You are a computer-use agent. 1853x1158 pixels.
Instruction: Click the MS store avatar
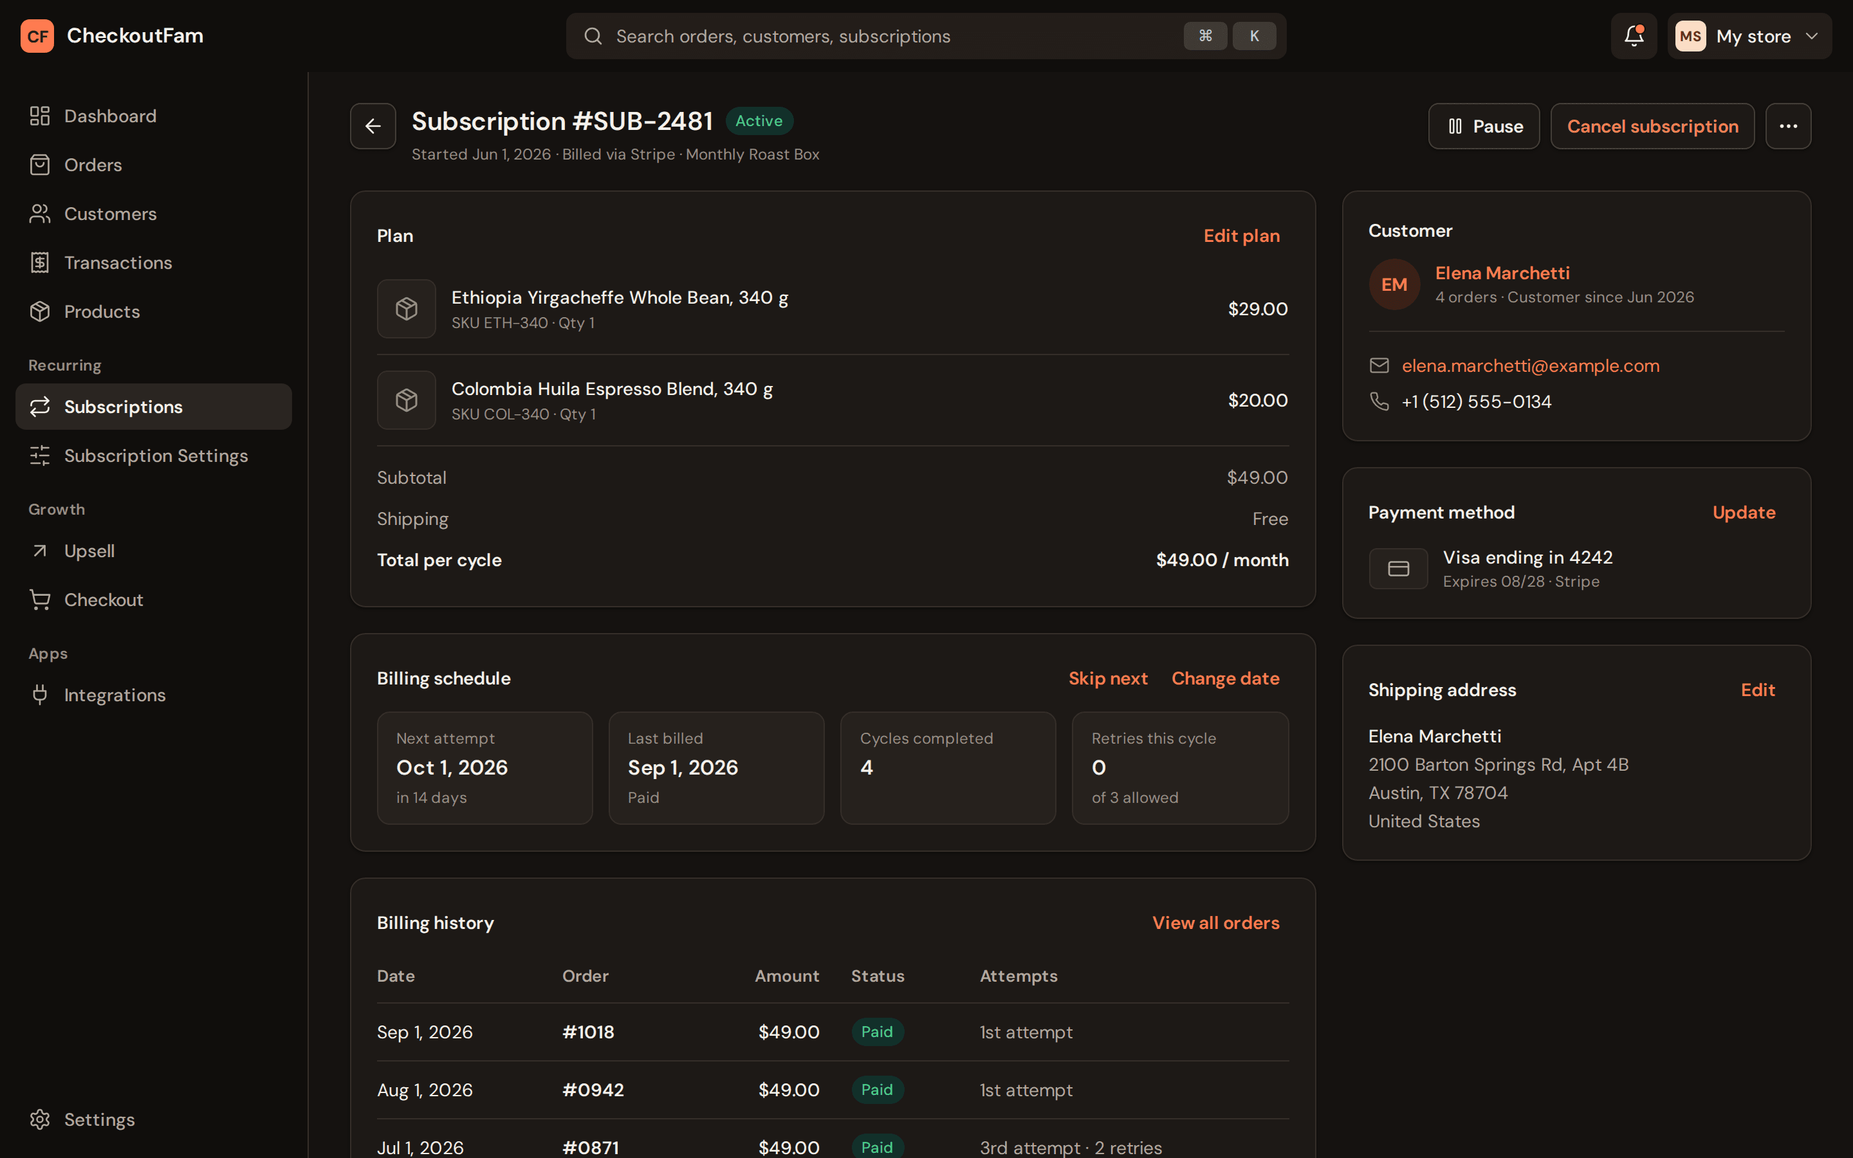pyautogui.click(x=1690, y=36)
